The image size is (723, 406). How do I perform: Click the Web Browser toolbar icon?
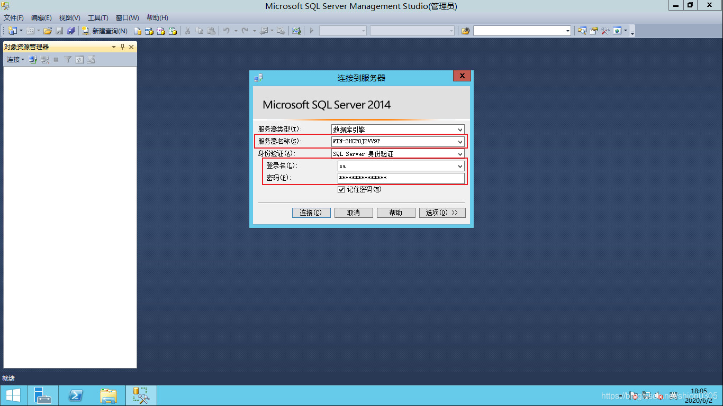click(617, 31)
